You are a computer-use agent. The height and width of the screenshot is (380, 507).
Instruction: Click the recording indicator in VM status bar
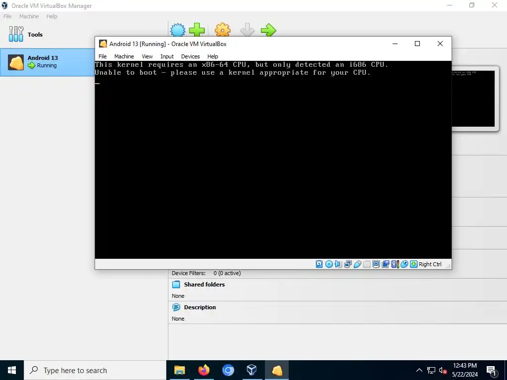click(x=385, y=264)
